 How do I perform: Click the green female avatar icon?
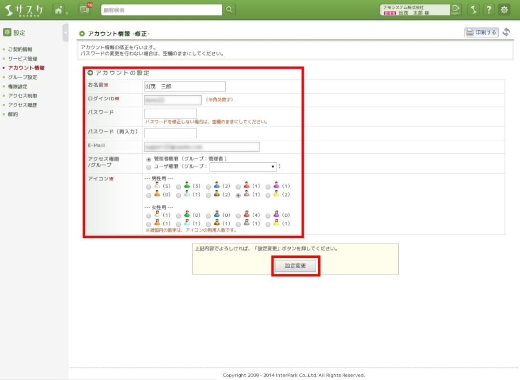[x=187, y=214]
